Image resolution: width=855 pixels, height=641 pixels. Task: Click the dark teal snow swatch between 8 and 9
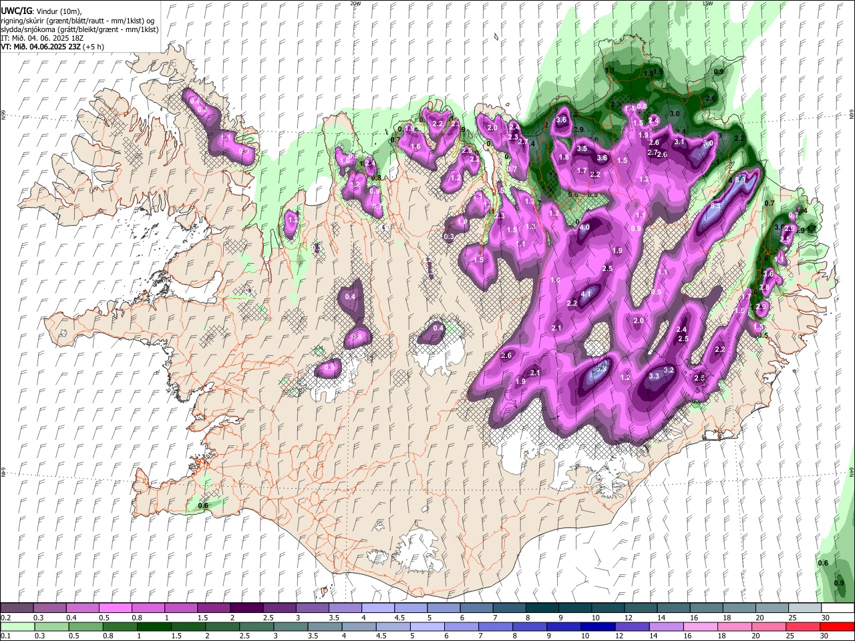[542, 608]
